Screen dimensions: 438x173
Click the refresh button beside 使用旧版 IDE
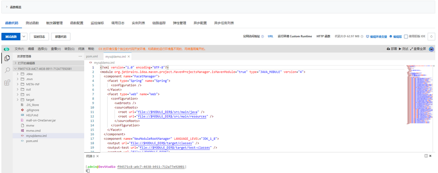(x=432, y=36)
